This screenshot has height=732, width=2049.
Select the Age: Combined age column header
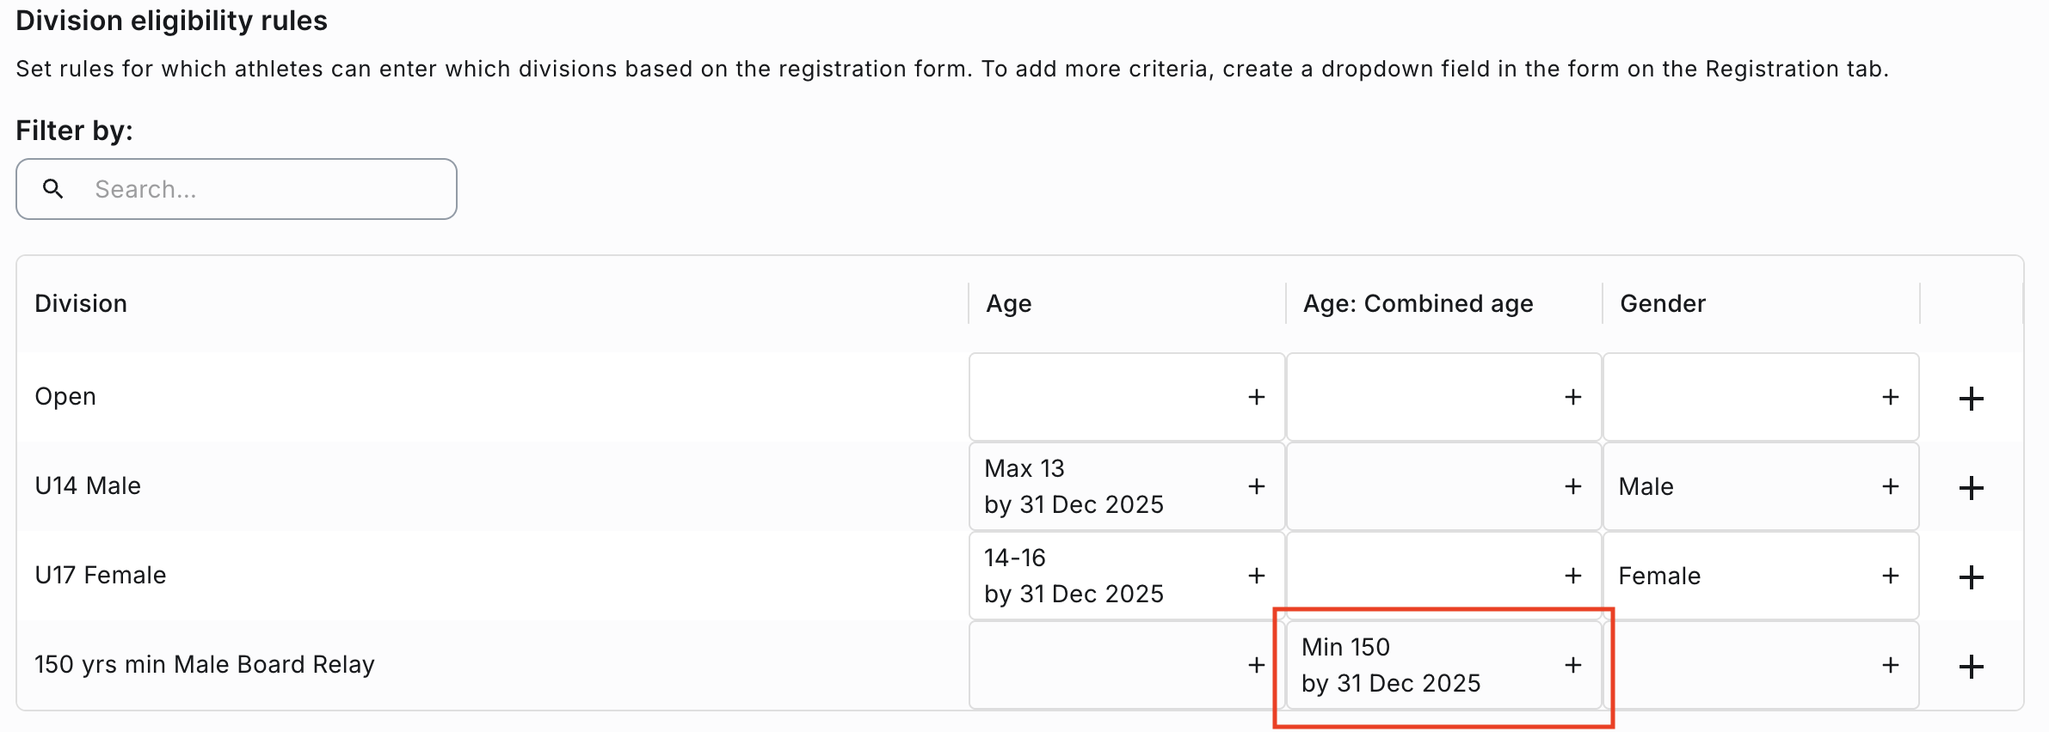point(1418,303)
